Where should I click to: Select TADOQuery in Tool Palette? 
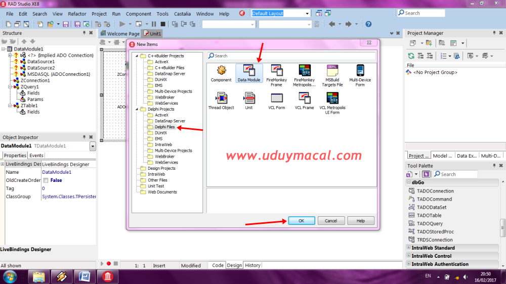(430, 223)
